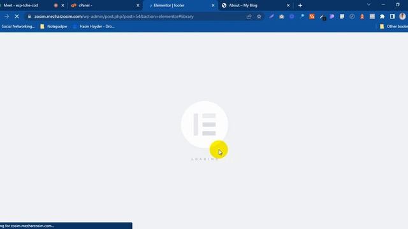The width and height of the screenshot is (408, 229).
Task: Close the cPanel tab
Action: (x=138, y=5)
